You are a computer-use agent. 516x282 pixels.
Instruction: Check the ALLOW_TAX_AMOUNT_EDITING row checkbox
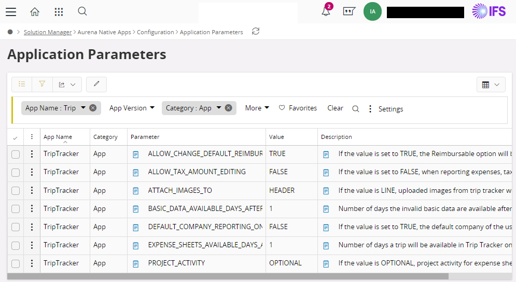pos(16,172)
